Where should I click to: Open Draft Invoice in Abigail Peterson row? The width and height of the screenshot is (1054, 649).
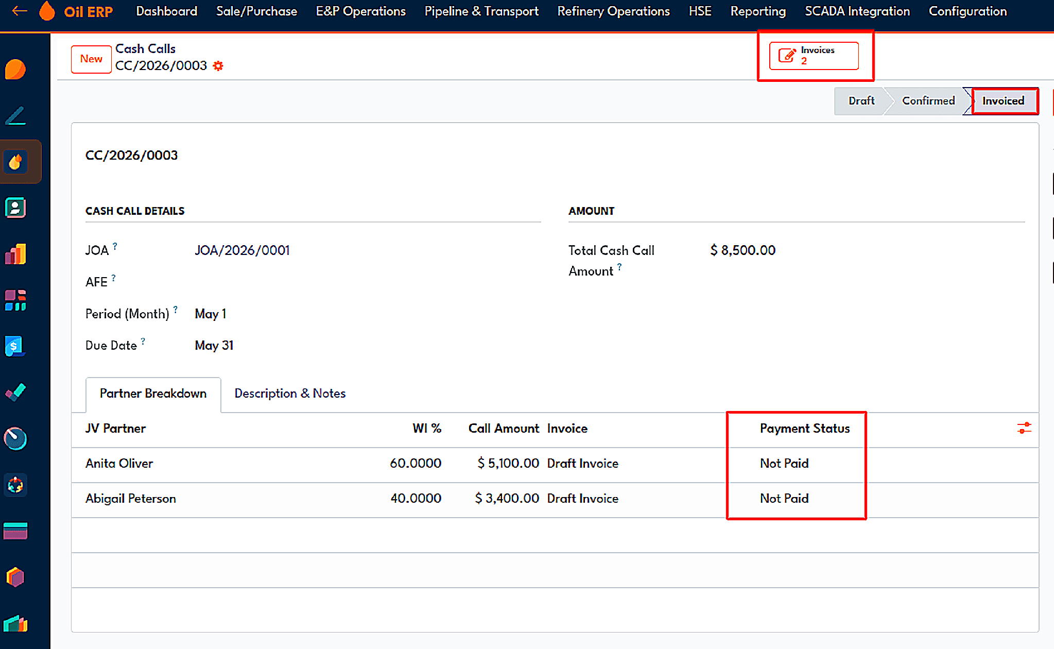click(x=582, y=499)
